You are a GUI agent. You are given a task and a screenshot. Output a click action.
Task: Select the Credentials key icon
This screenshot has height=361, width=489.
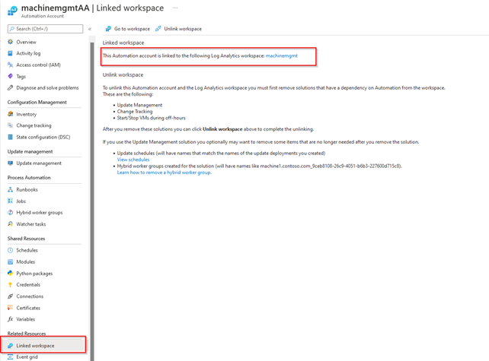11,284
